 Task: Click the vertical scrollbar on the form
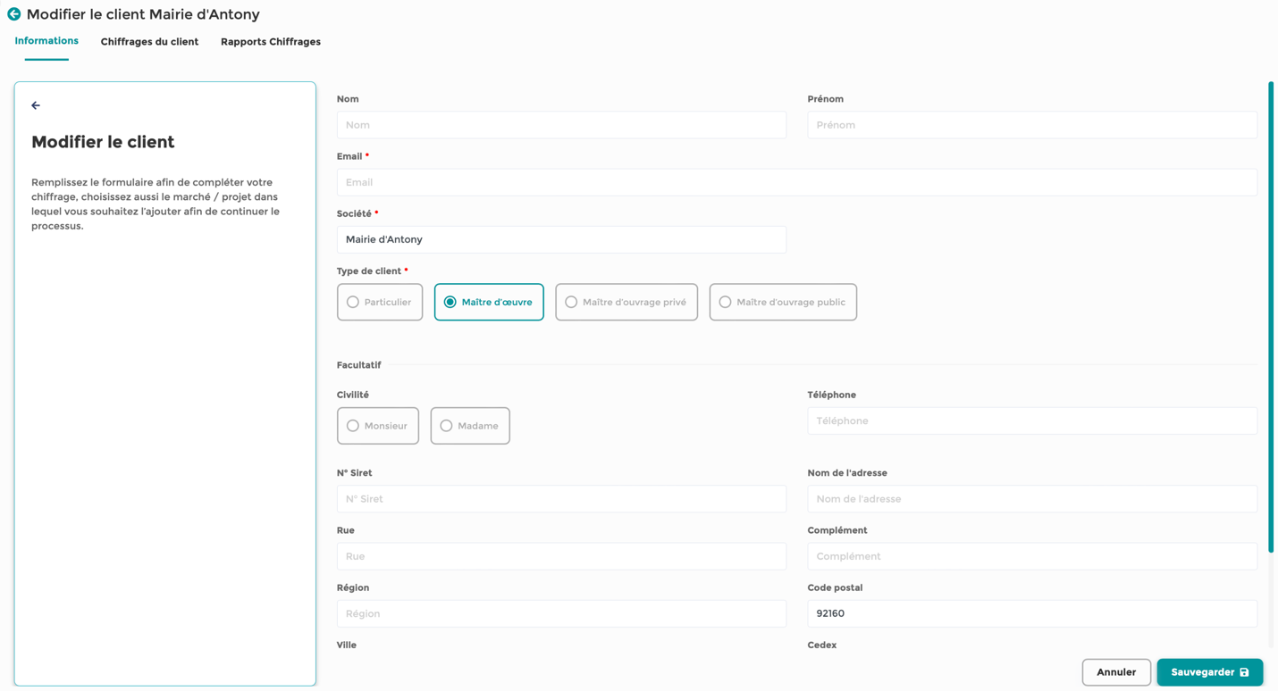[1271, 317]
